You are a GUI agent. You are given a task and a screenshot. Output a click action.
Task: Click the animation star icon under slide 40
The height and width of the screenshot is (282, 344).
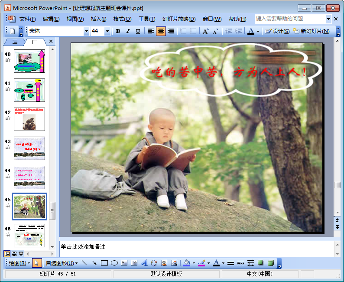click(8, 60)
